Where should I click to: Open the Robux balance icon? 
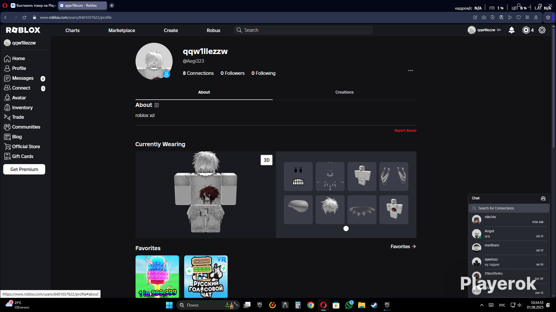(x=526, y=30)
